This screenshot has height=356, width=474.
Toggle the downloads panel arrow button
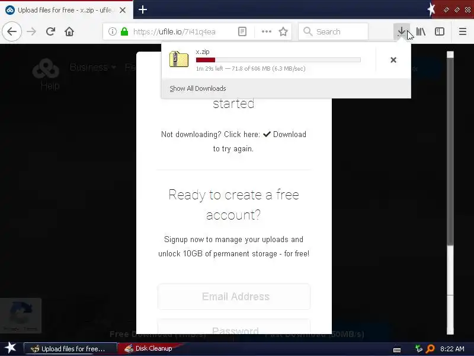click(402, 31)
